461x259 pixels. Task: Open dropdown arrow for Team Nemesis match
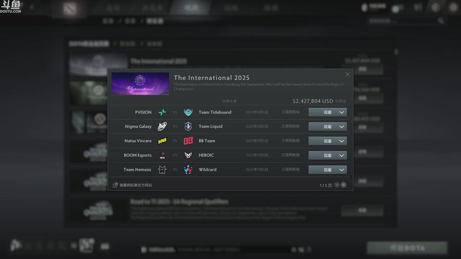[342, 170]
